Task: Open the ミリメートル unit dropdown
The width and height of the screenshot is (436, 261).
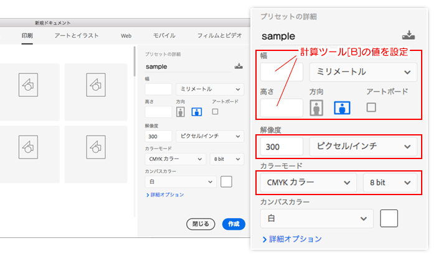Action: (x=209, y=89)
